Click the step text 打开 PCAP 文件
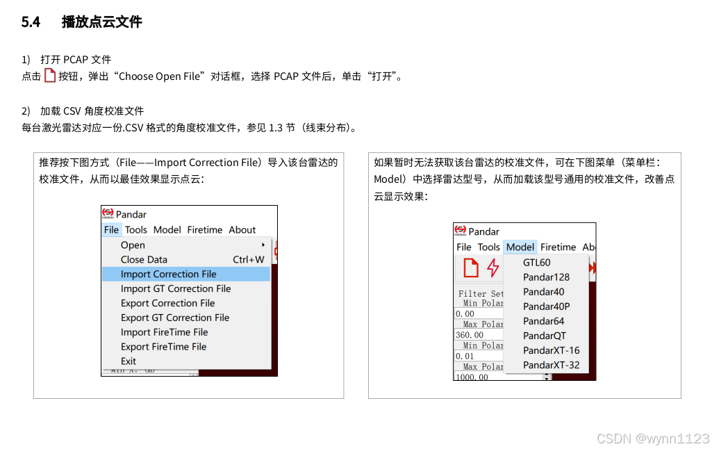Viewport: 712px width, 451px height. pyautogui.click(x=76, y=60)
